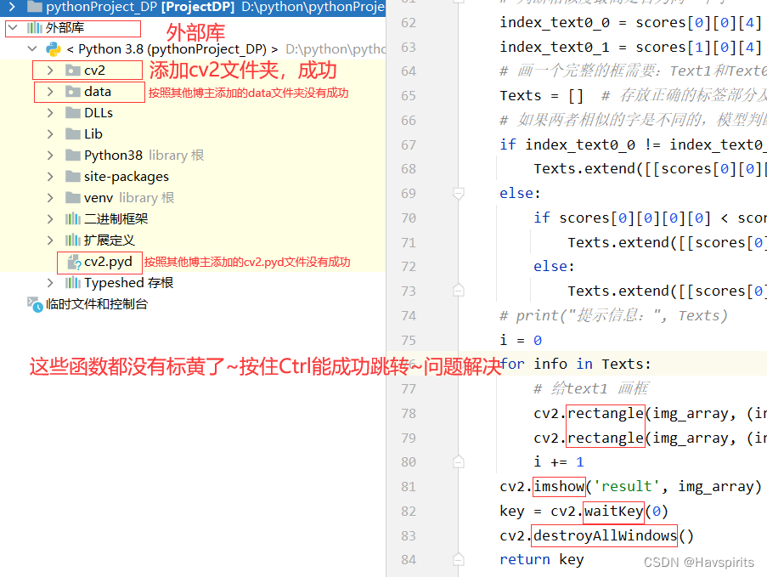
Task: Click the 外部库 external libraries icon
Action: click(32, 28)
